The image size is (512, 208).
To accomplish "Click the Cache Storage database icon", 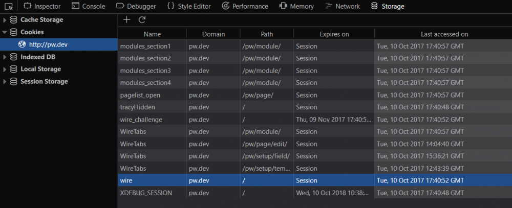I will [14, 20].
